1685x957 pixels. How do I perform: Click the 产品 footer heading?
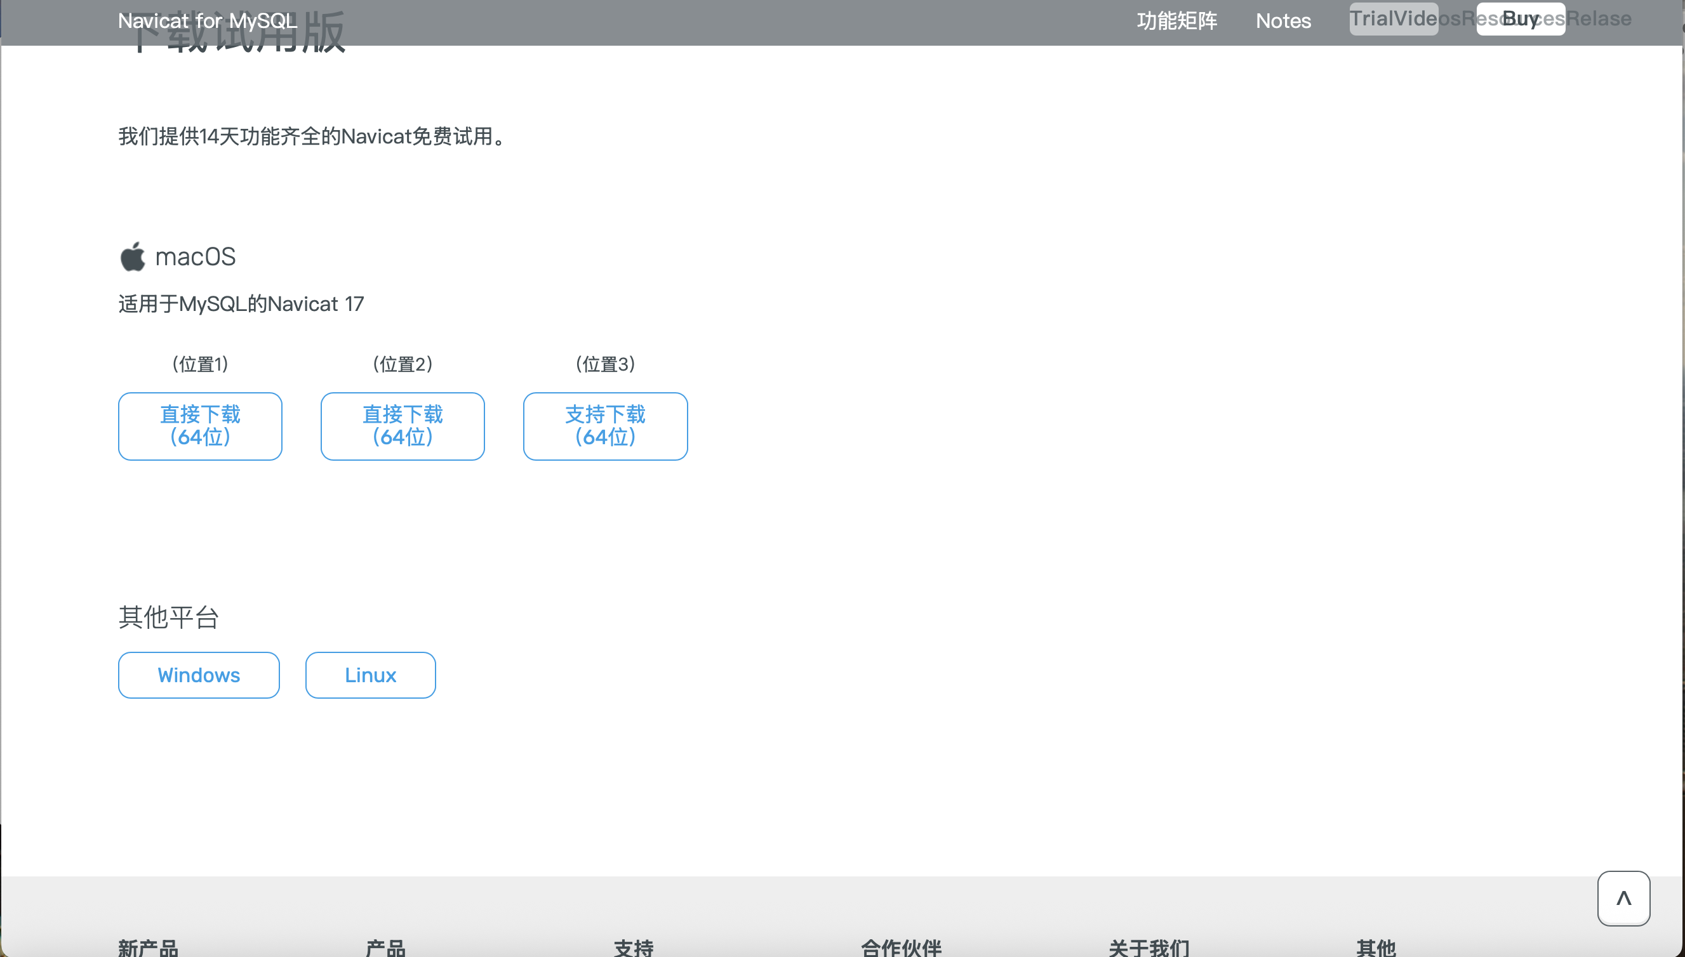pyautogui.click(x=385, y=947)
